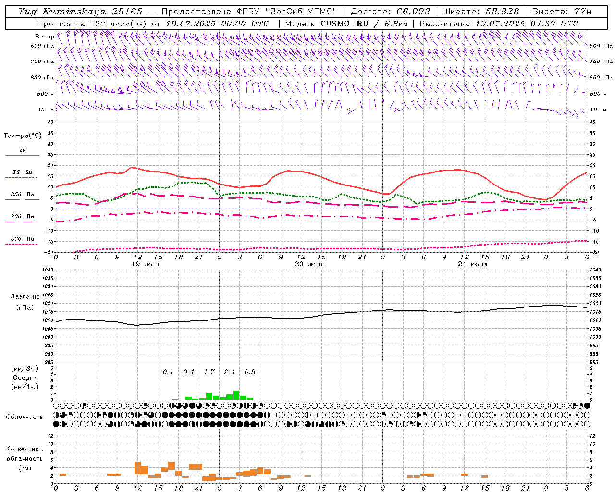The image size is (615, 492).
Task: Select the red 2м temperature legend line
Action: [22, 155]
